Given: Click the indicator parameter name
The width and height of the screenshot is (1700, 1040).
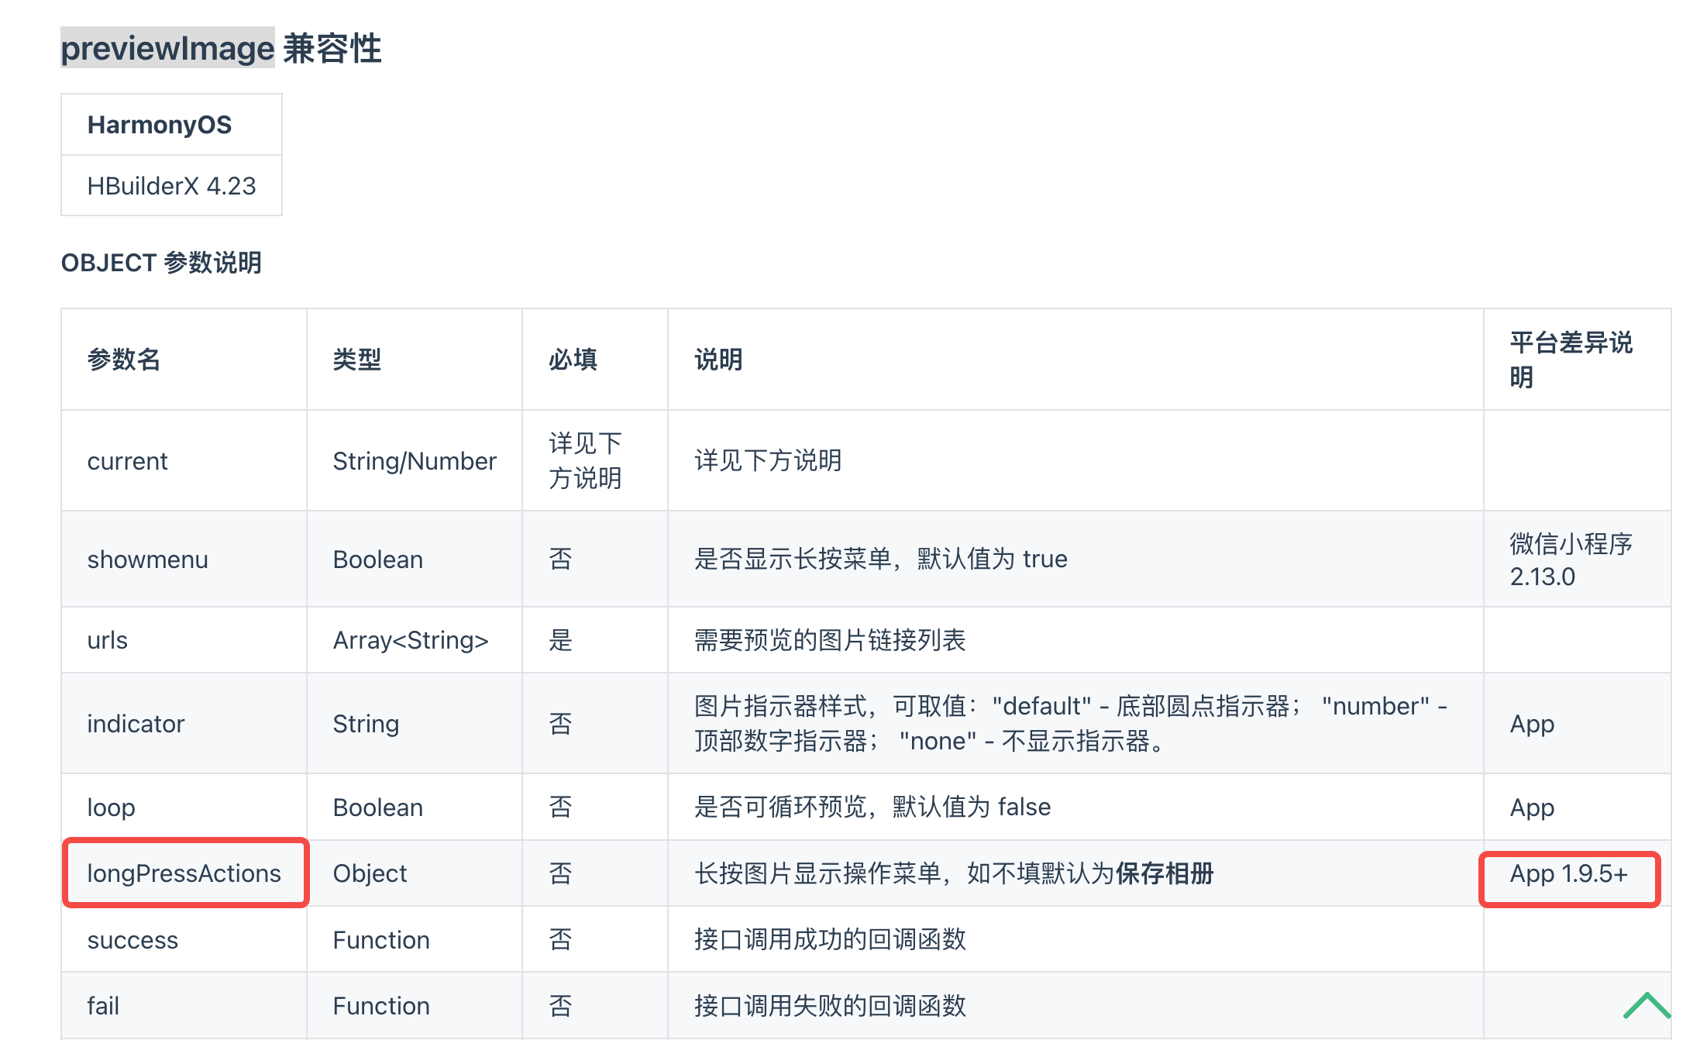Looking at the screenshot, I should [136, 724].
